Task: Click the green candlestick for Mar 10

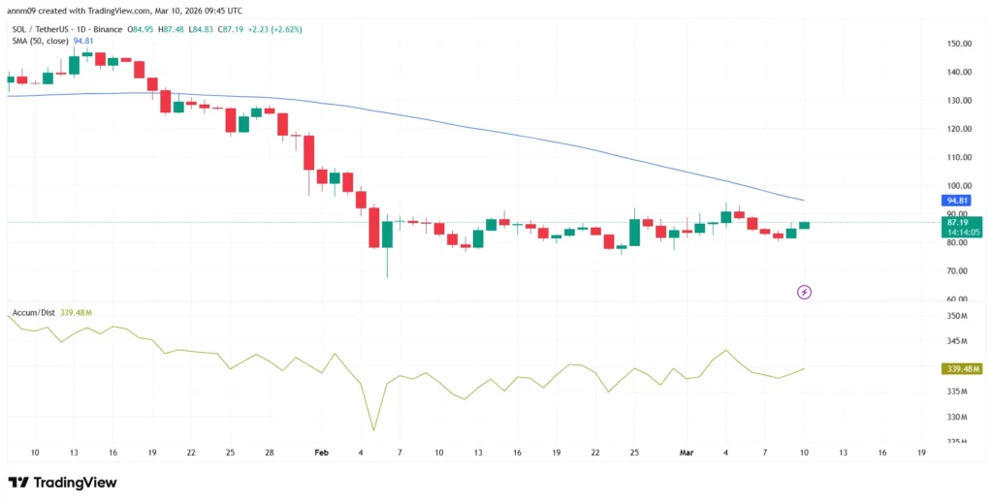Action: pyautogui.click(x=804, y=225)
